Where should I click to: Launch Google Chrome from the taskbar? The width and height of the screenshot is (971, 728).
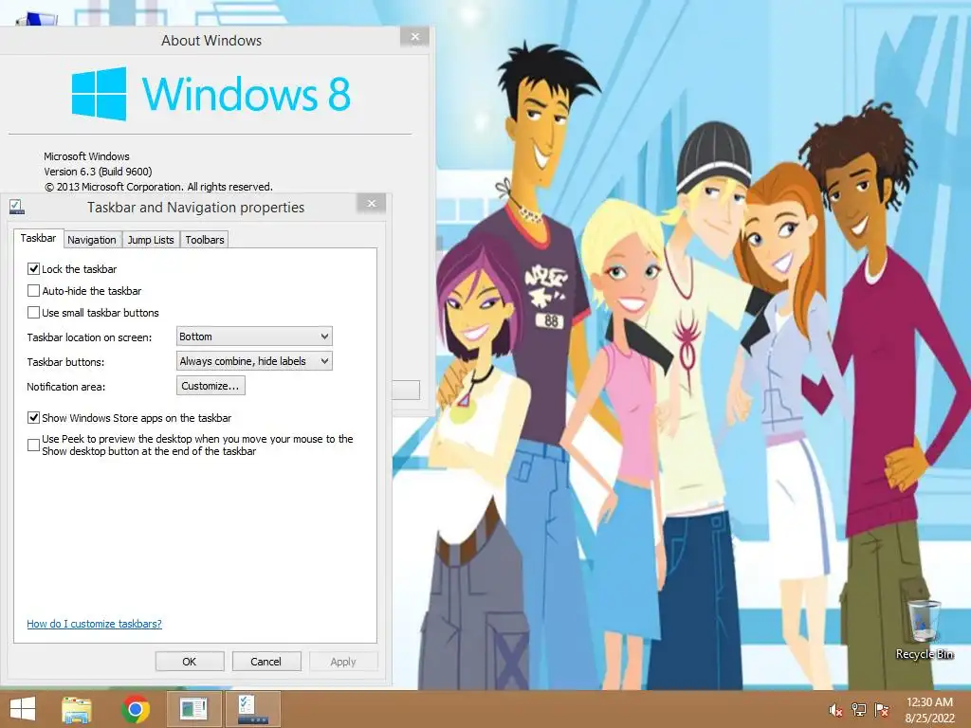pos(136,709)
